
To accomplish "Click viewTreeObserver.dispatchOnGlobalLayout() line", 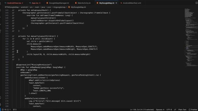I will pyautogui.click(x=52, y=21).
